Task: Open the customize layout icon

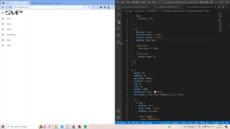Action: (x=212, y=2)
